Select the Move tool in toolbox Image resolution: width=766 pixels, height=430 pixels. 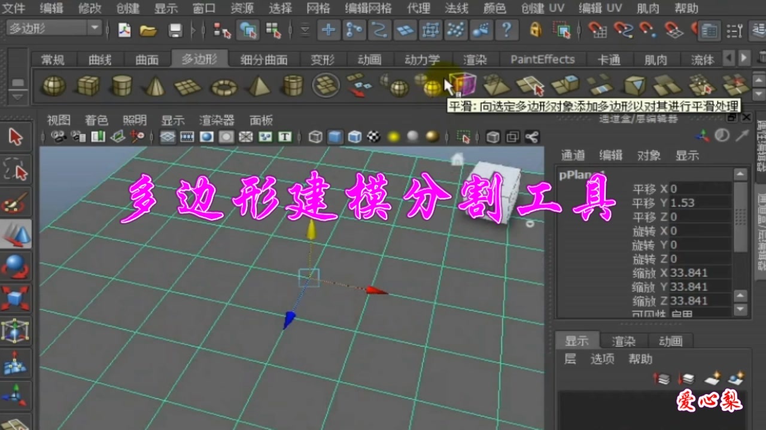16,235
